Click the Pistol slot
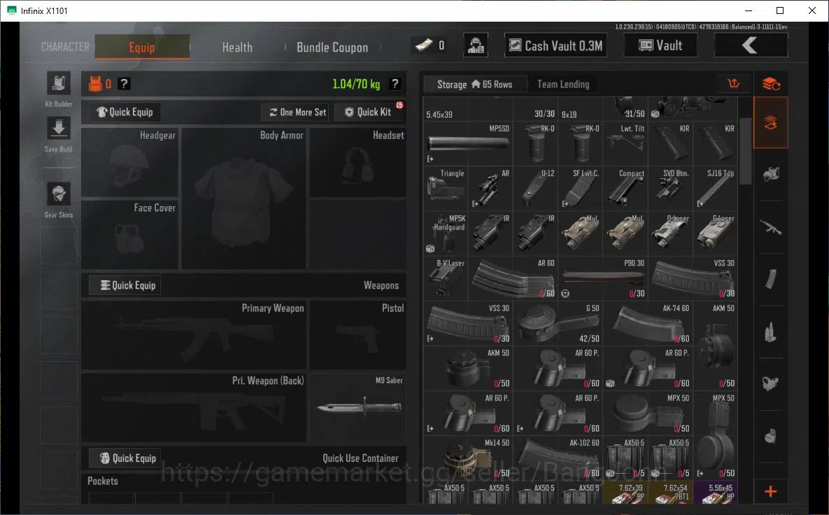The image size is (829, 515). click(358, 335)
